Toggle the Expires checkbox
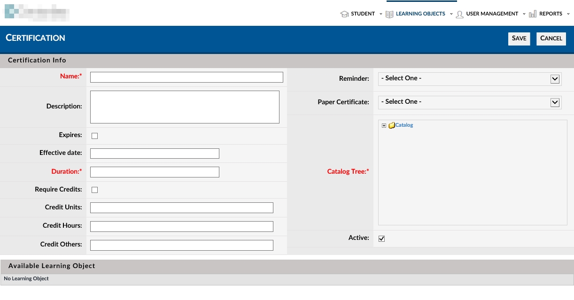 94,136
